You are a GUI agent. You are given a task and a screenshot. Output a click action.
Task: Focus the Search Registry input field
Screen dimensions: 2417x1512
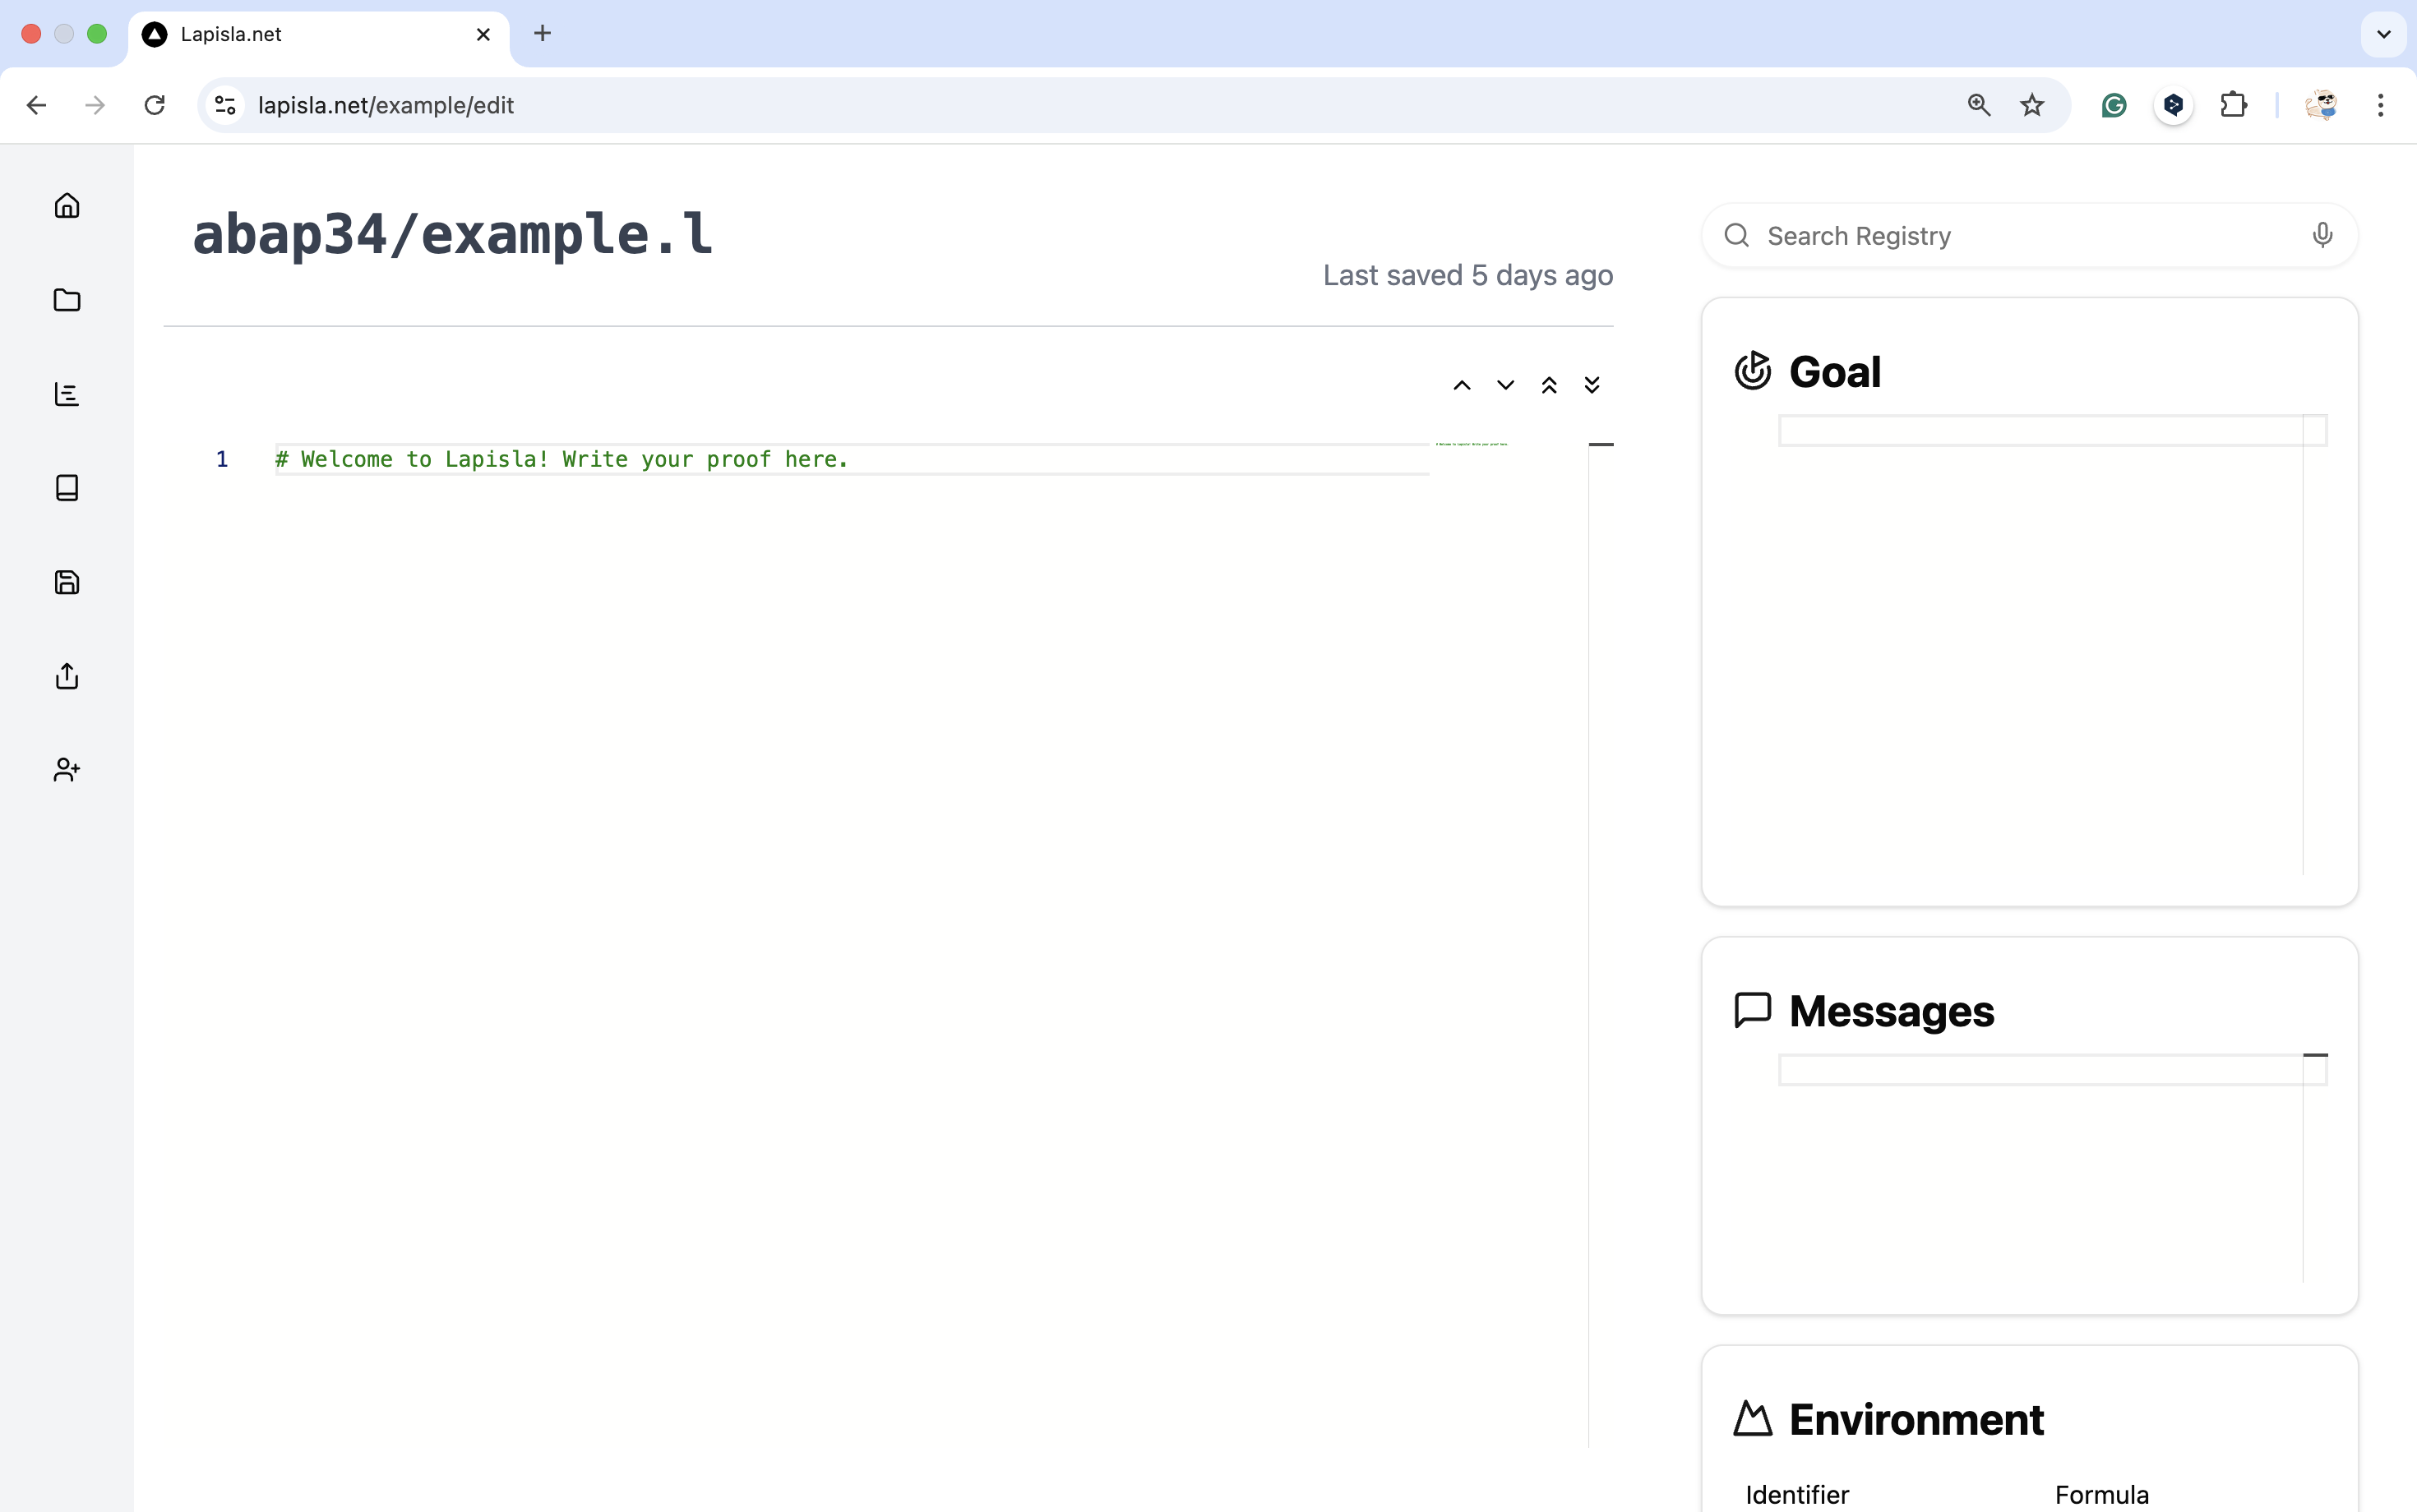pos(2031,235)
